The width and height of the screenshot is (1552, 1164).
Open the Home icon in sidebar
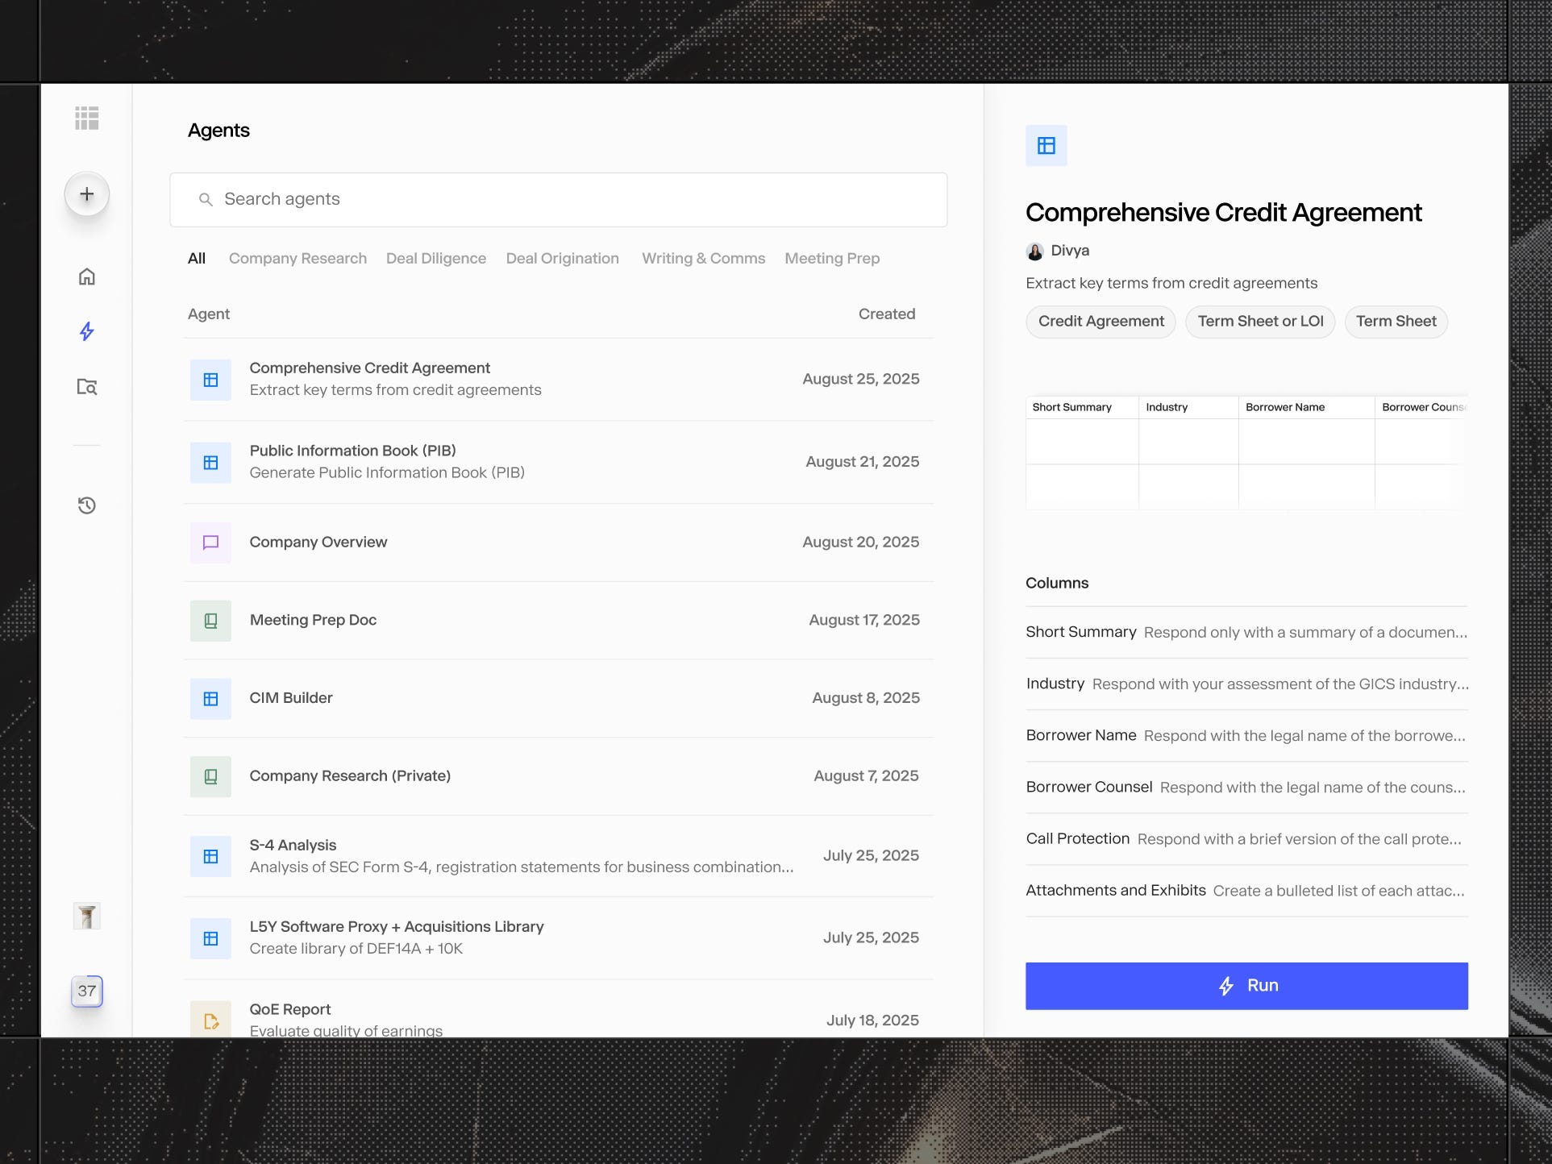tap(86, 276)
